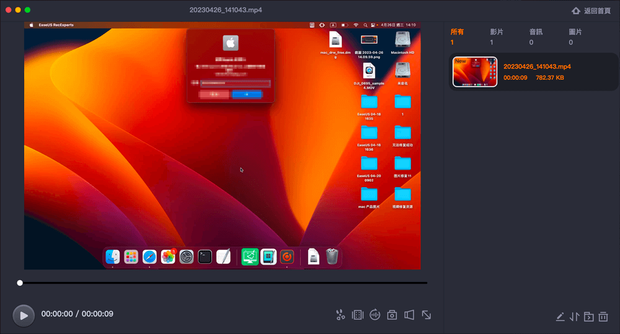Image resolution: width=620 pixels, height=334 pixels.
Task: Select the 所有 tab
Action: 457,32
